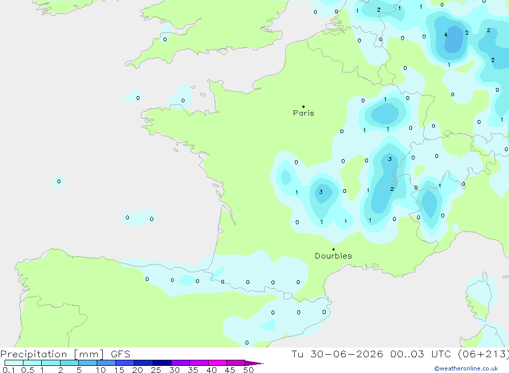
Task: Pick the 40–45 mm magenta legend swatch
Action: coord(217,363)
